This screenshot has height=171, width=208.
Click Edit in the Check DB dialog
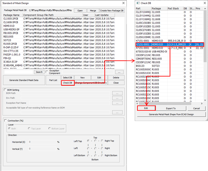tap(146, 108)
